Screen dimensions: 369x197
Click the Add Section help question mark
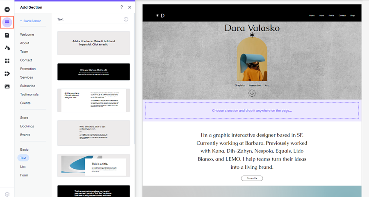click(122, 7)
